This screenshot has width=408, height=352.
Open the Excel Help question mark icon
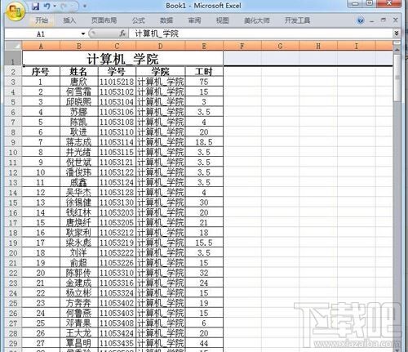coord(361,20)
